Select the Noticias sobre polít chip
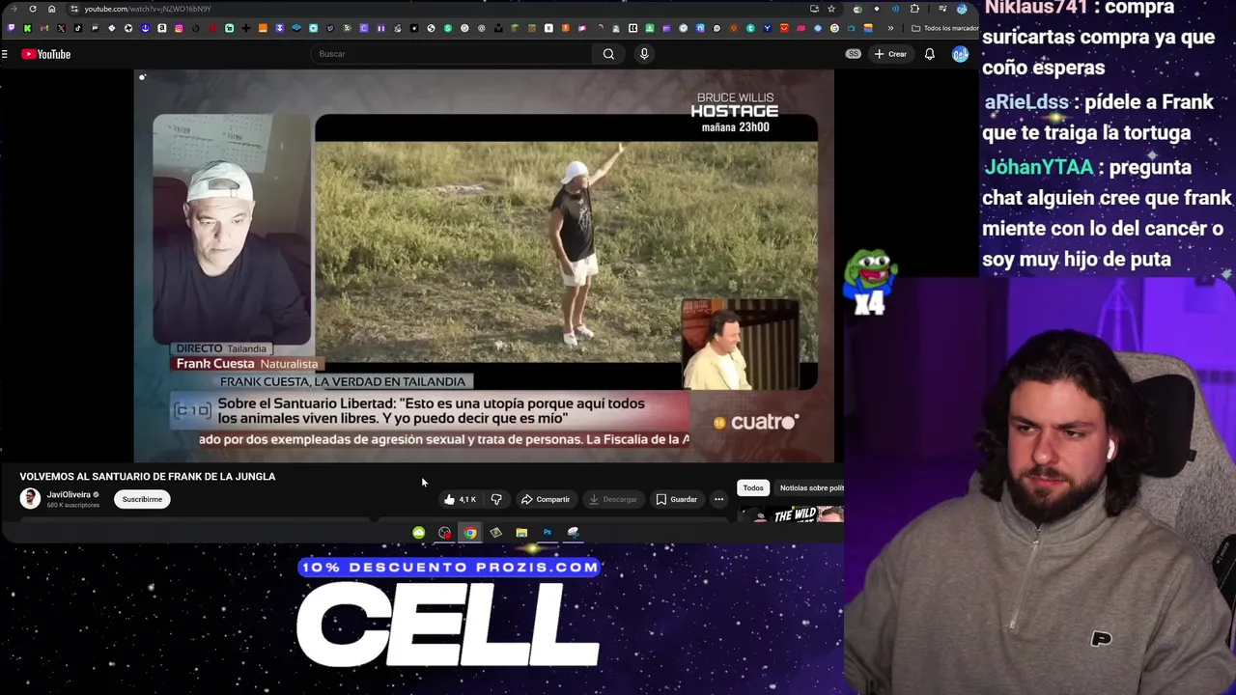Screen dimensions: 1236x695 pyautogui.click(x=811, y=487)
